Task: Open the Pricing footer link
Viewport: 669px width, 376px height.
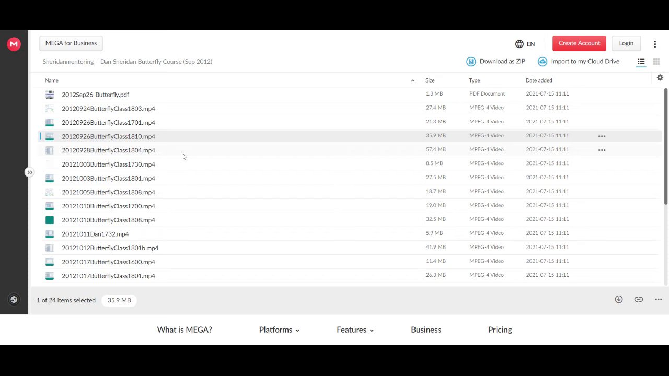Action: click(x=500, y=330)
